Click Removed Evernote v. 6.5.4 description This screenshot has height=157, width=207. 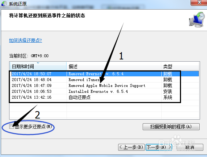[96, 74]
